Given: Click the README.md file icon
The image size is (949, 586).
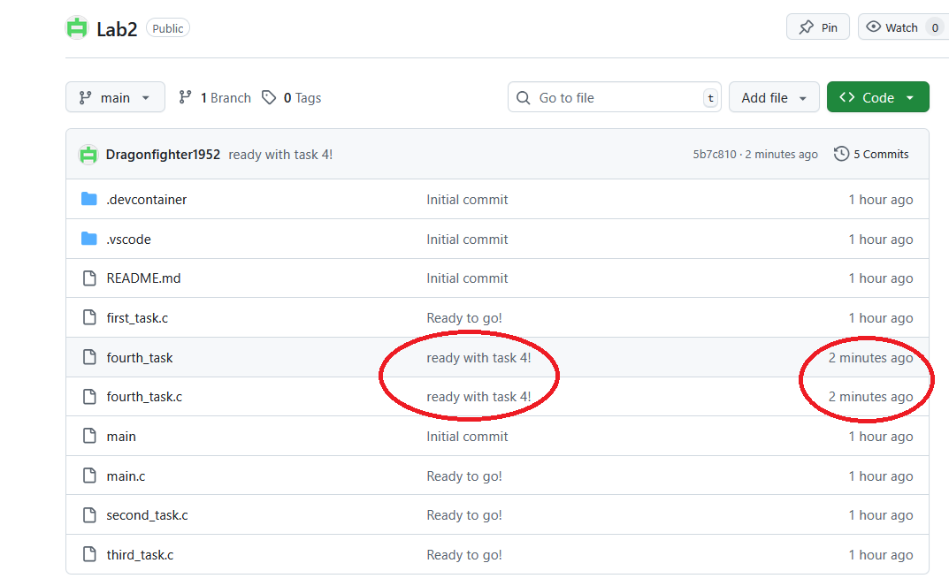Looking at the screenshot, I should click(x=88, y=278).
